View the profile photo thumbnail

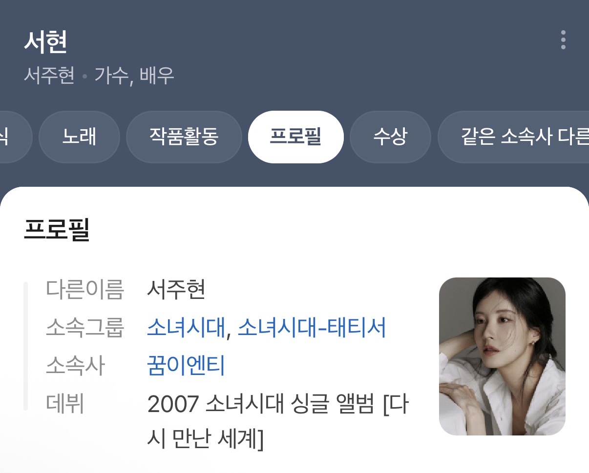(x=502, y=356)
